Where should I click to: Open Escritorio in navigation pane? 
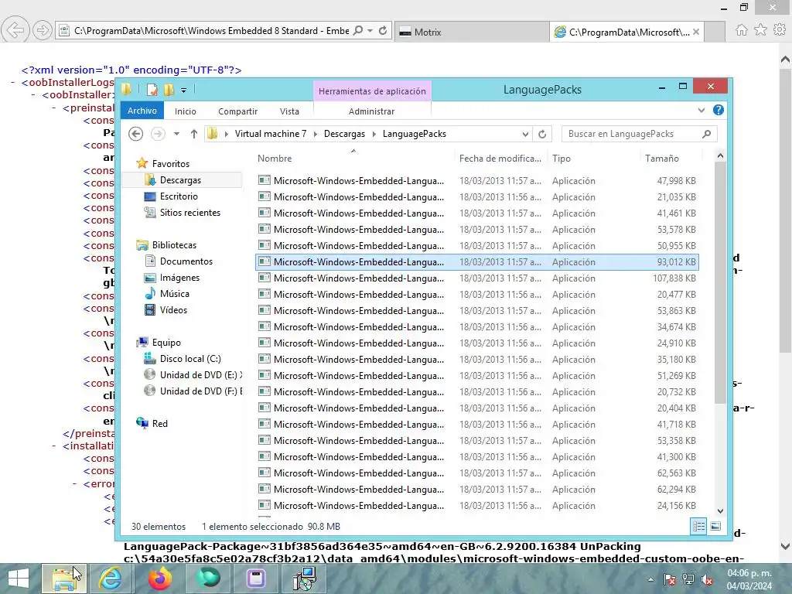pyautogui.click(x=179, y=196)
